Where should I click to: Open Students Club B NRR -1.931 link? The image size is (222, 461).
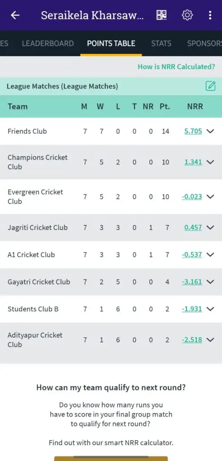192,309
